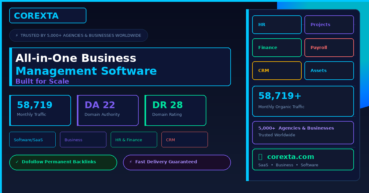Screen dimensions: 369x193
Task: Click the lightning icon in Trusted banner
Action: [x=17, y=36]
